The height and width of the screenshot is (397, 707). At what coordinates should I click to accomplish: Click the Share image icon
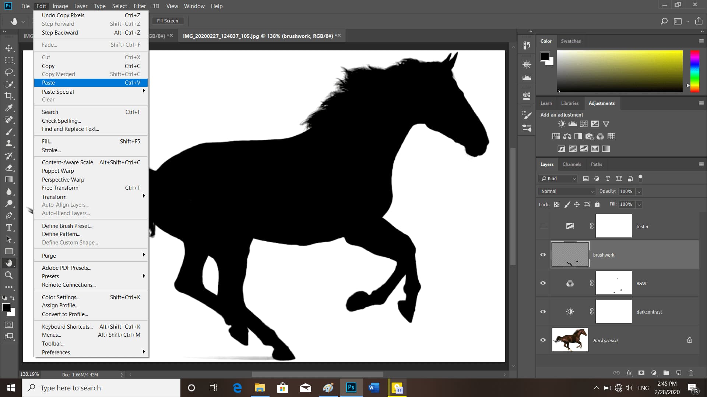pos(699,21)
